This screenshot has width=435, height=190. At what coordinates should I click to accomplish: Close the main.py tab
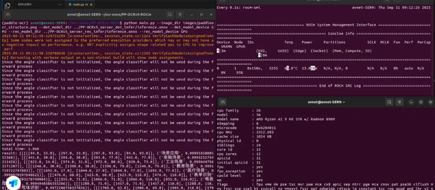pyautogui.click(x=91, y=5)
